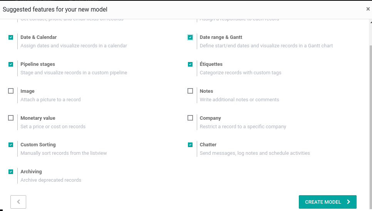Screen dimensions: 372x211
Task: Tick the Company checkbox
Action: [x=190, y=118]
